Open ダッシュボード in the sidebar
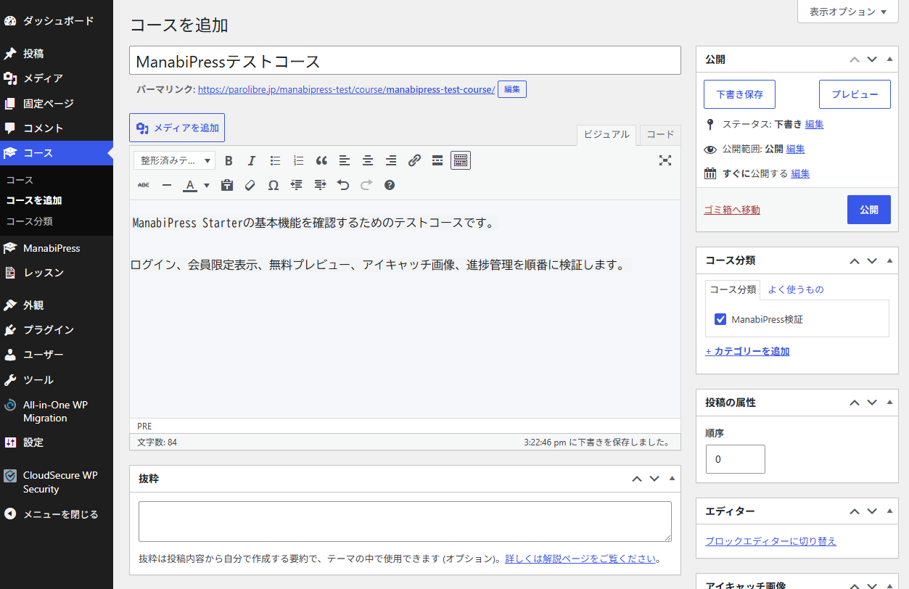The width and height of the screenshot is (909, 589). coord(57,21)
